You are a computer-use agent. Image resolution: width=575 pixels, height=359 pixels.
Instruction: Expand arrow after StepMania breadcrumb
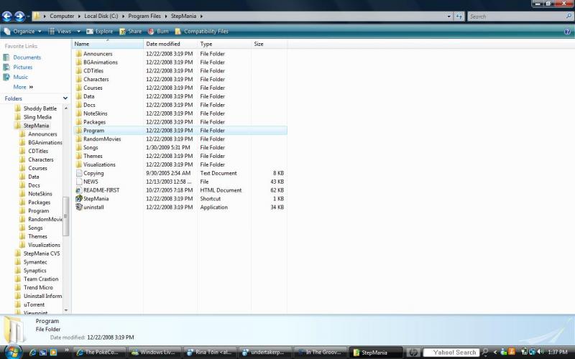click(x=201, y=16)
